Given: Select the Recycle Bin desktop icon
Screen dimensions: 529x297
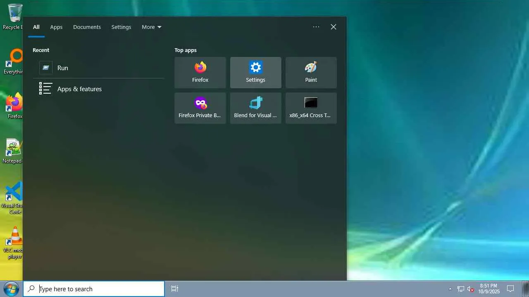Looking at the screenshot, I should tap(12, 17).
